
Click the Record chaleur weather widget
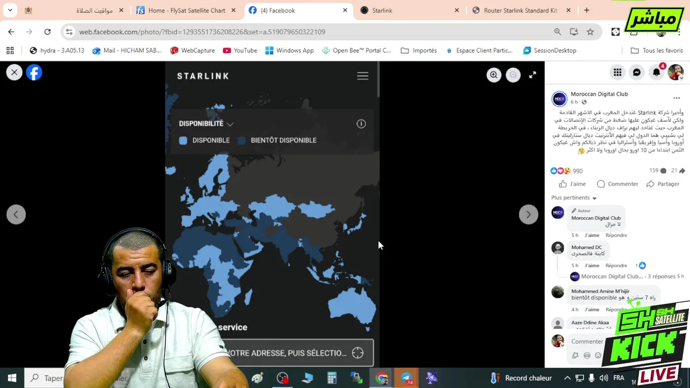coord(521,378)
